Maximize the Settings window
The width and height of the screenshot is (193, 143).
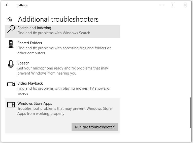[174, 5]
